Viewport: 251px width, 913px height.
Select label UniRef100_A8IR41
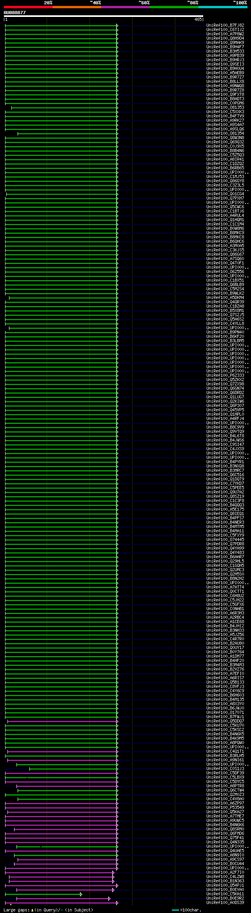pyautogui.click(x=225, y=159)
